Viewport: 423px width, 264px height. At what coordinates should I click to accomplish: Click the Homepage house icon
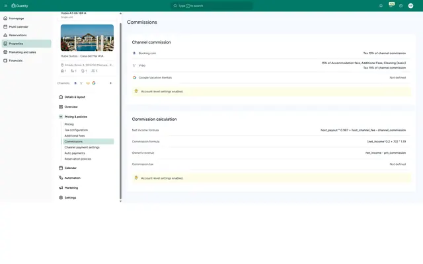tap(5, 18)
